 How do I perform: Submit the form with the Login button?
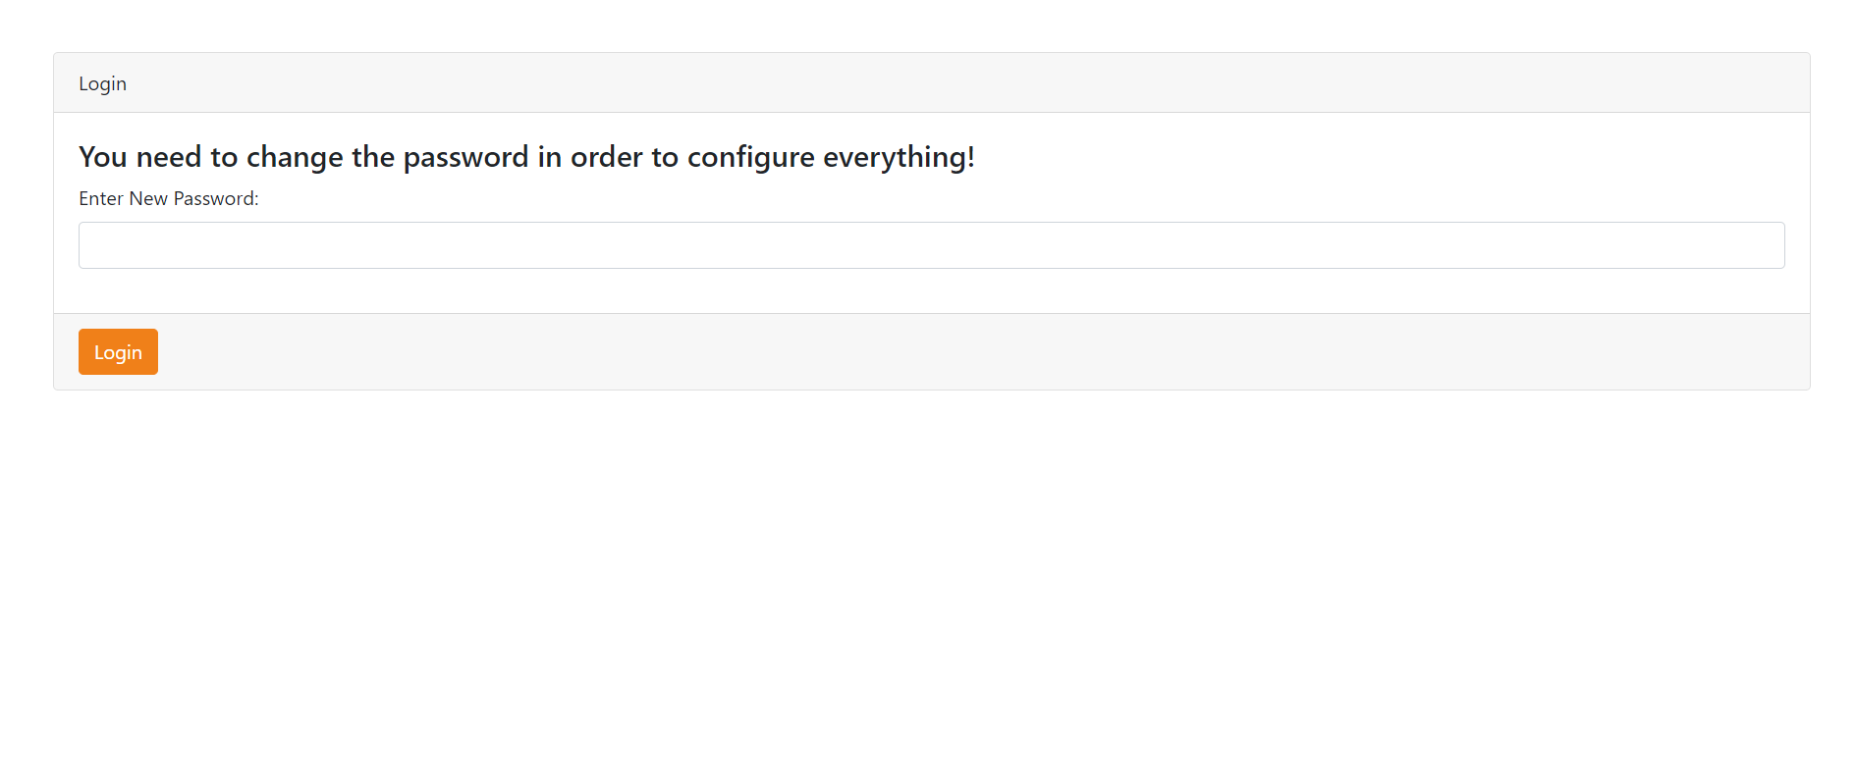tap(118, 352)
